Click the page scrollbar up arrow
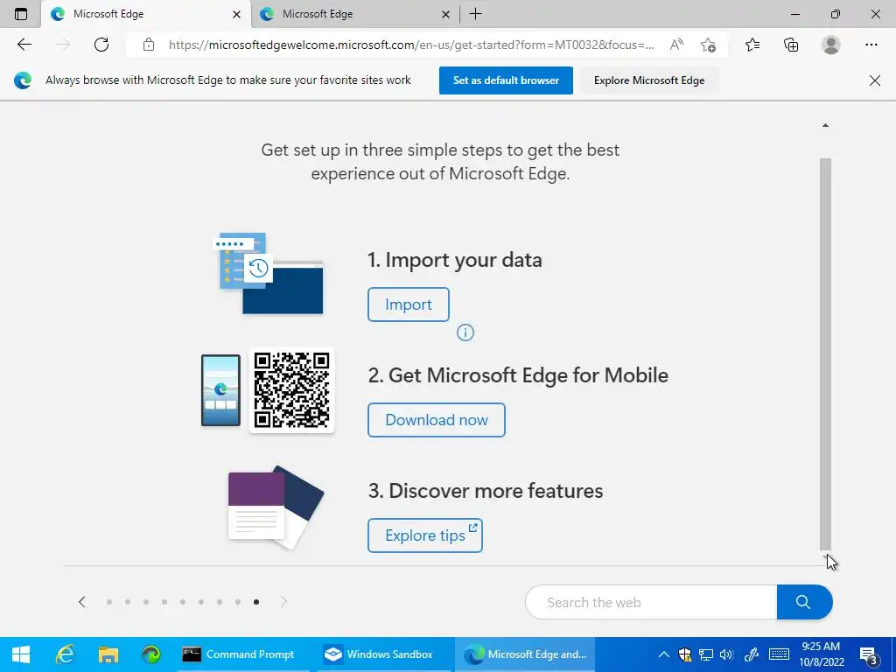Viewport: 896px width, 672px height. pyautogui.click(x=825, y=125)
